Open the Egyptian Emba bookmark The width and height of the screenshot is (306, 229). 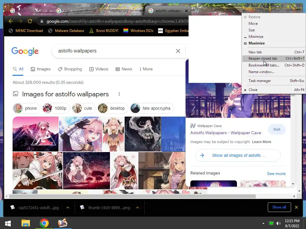173,31
